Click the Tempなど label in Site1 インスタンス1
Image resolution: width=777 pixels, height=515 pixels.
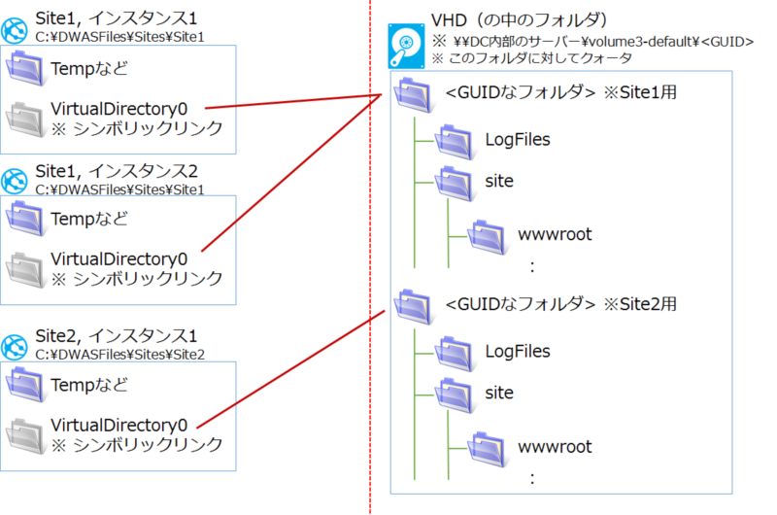pyautogui.click(x=89, y=68)
